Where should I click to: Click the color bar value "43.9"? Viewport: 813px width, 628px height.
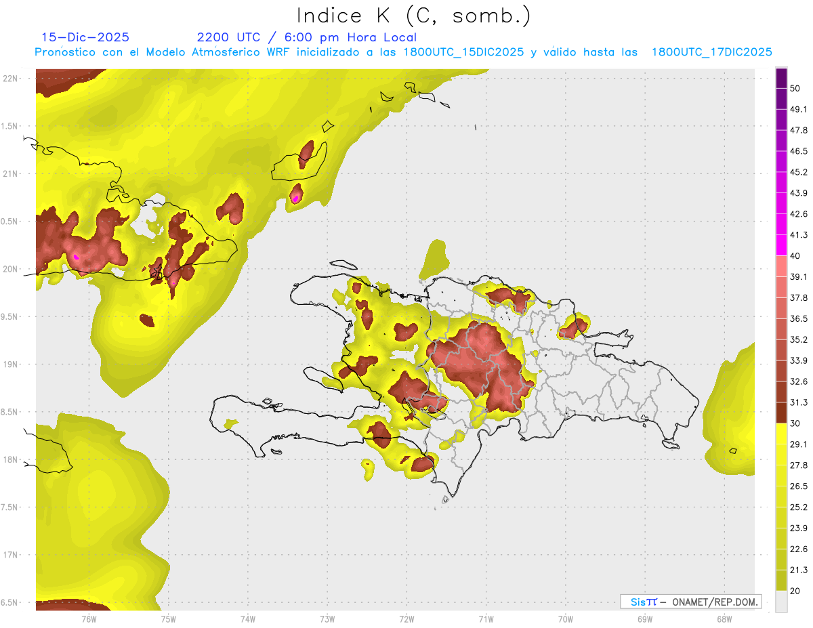pyautogui.click(x=799, y=193)
